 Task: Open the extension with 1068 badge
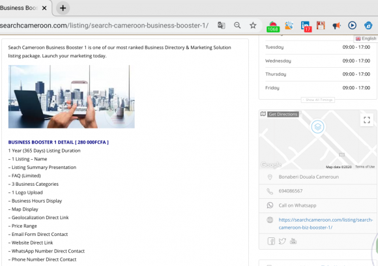coord(273,27)
